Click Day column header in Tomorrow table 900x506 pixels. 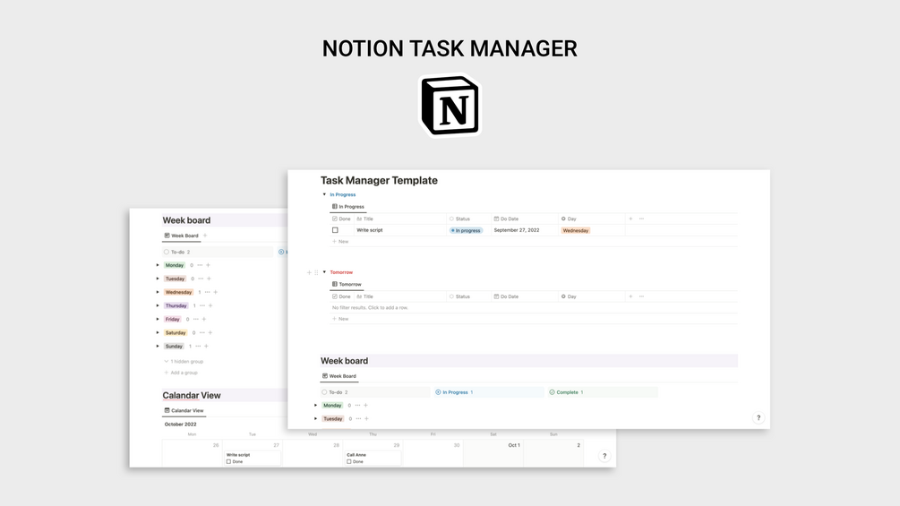tap(569, 296)
